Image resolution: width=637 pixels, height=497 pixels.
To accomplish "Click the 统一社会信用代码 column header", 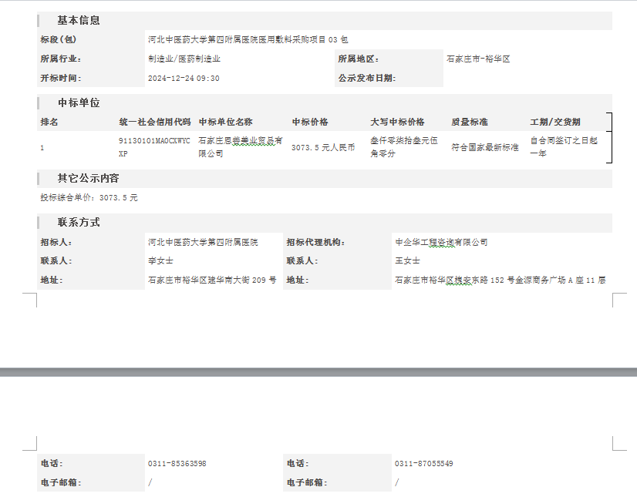I will 154,122.
